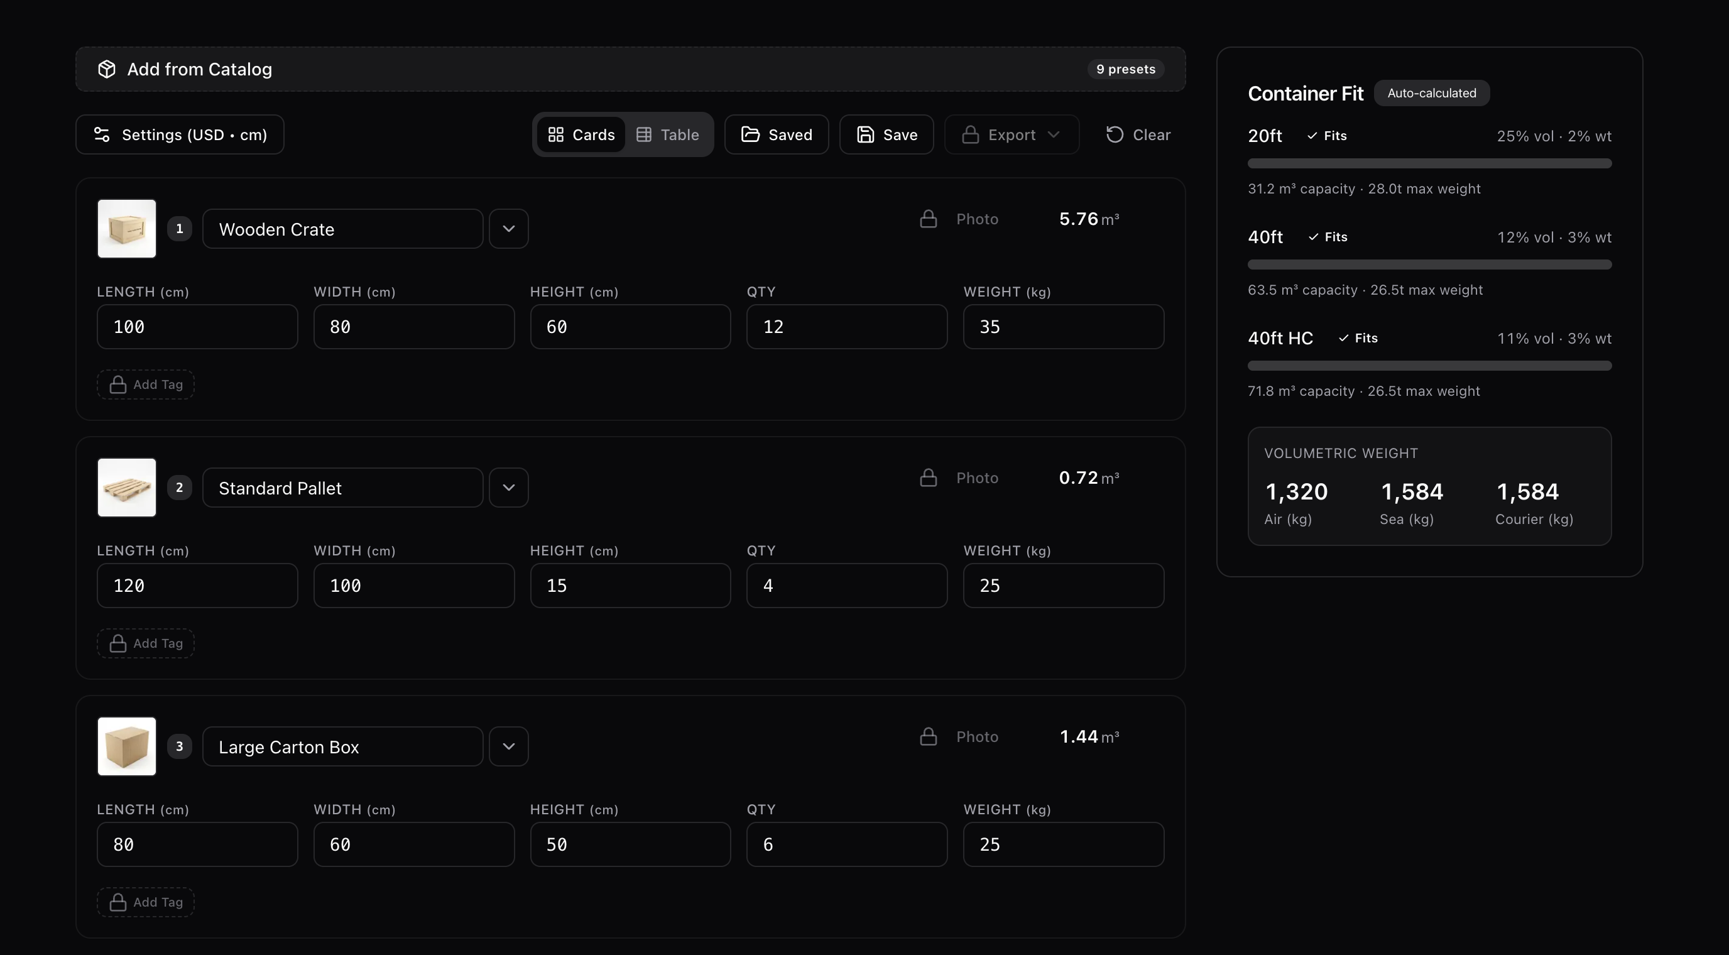
Task: Click the Export lock icon
Action: click(971, 134)
